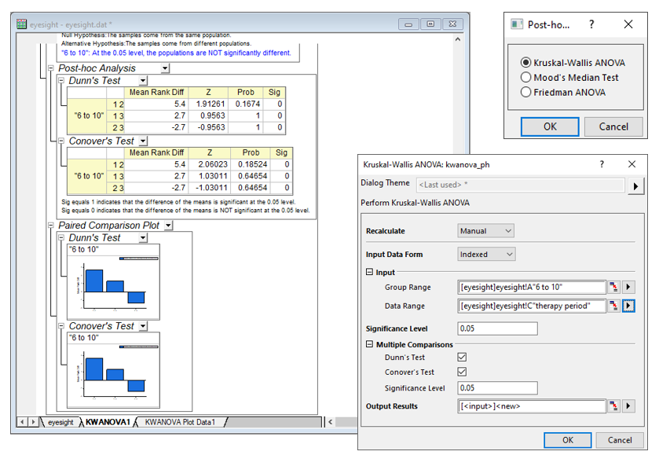Click the help question mark in Kruskal-Wallis dialog
This screenshot has width=659, height=455.
point(602,165)
